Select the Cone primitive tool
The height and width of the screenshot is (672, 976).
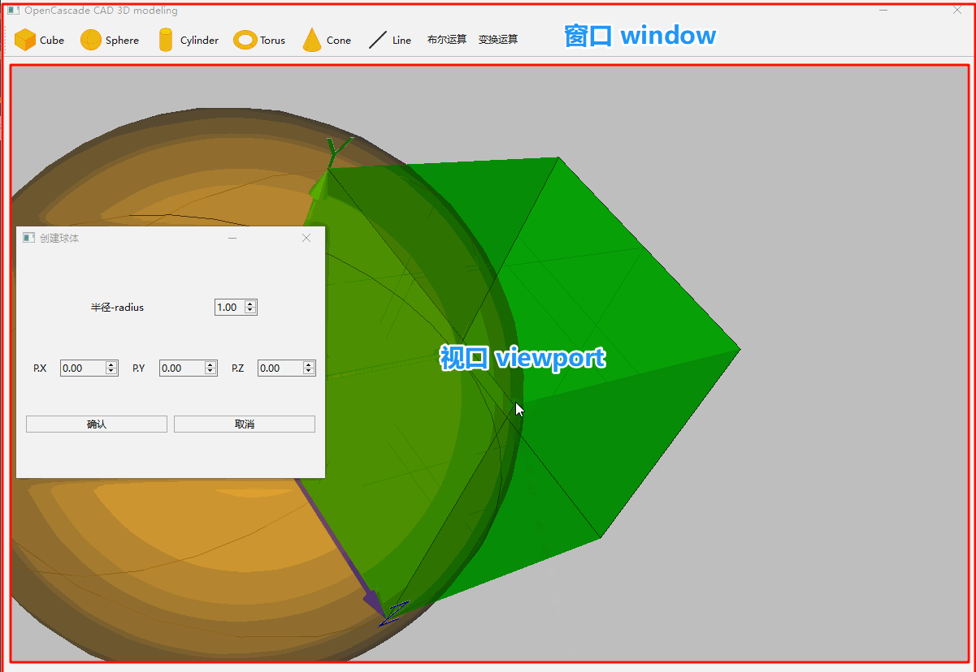pyautogui.click(x=327, y=40)
